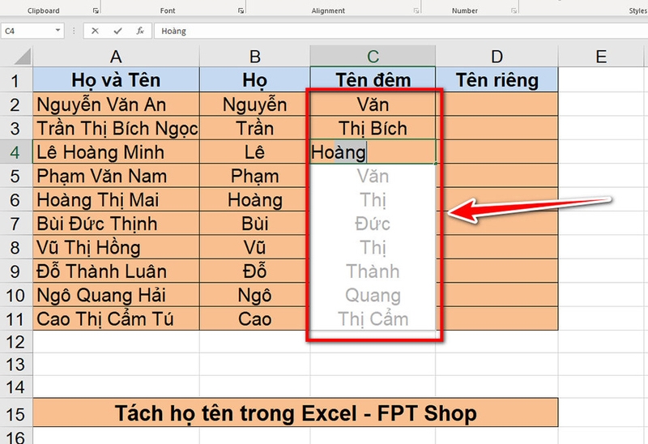Select cell 'Trần Thị Bích Ngọc'

(116, 128)
